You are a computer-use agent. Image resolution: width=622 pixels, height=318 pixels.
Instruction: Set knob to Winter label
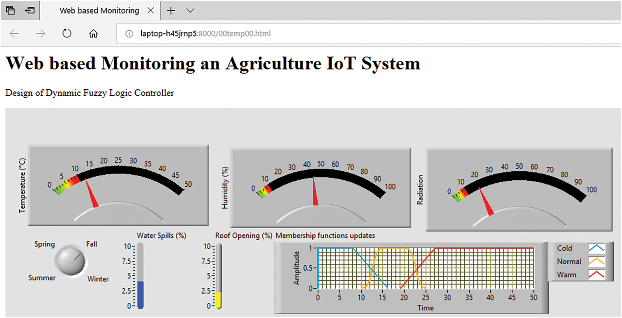coord(98,279)
